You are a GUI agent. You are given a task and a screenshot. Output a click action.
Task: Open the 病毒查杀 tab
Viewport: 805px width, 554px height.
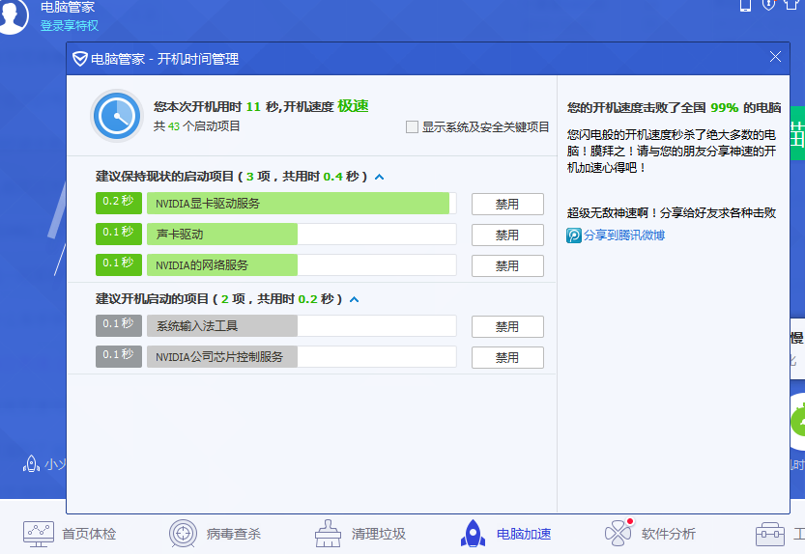[x=216, y=534]
